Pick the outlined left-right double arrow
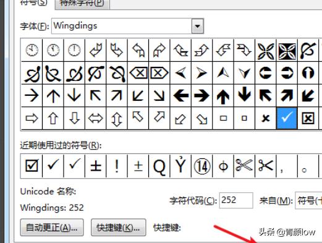This screenshot has width=322, height=243. pyautogui.click(x=96, y=118)
